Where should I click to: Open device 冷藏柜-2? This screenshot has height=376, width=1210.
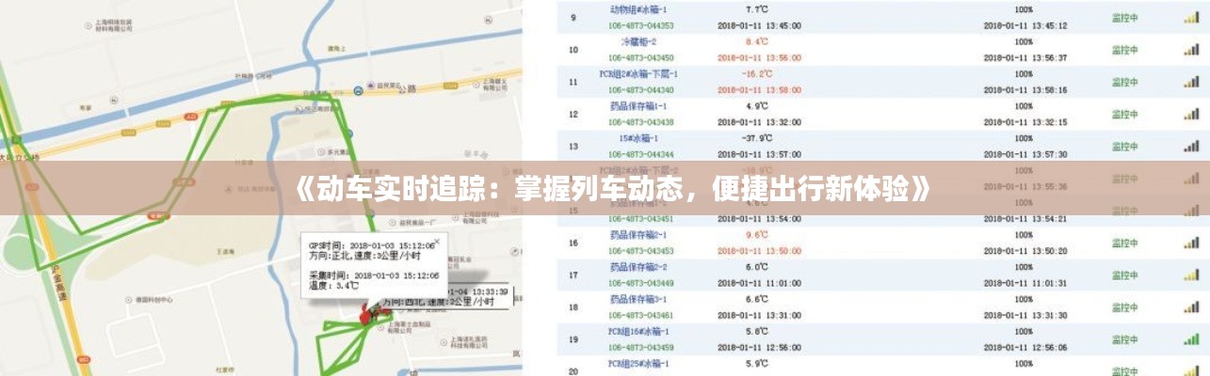pyautogui.click(x=638, y=42)
